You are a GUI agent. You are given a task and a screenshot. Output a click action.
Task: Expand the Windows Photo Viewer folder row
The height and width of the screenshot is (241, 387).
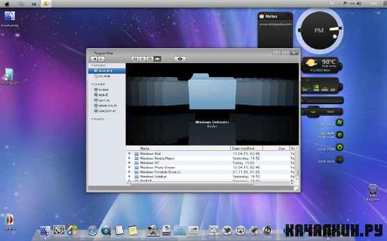click(129, 167)
